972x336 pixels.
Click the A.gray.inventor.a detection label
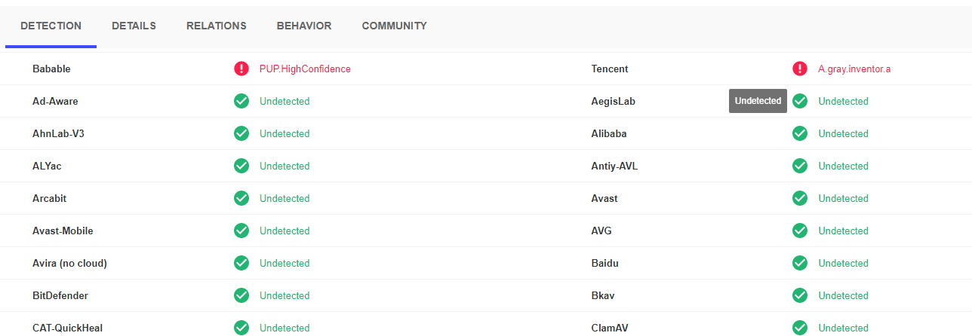point(854,69)
